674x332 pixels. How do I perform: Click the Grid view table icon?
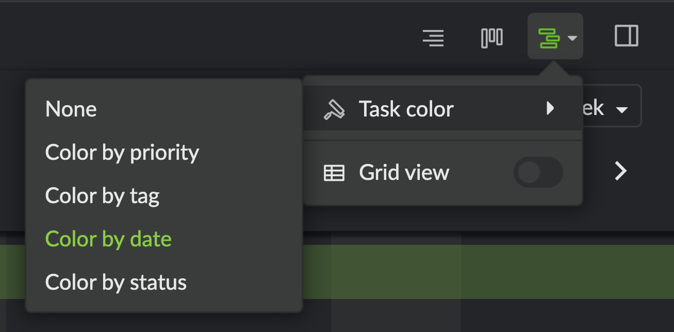tap(334, 173)
